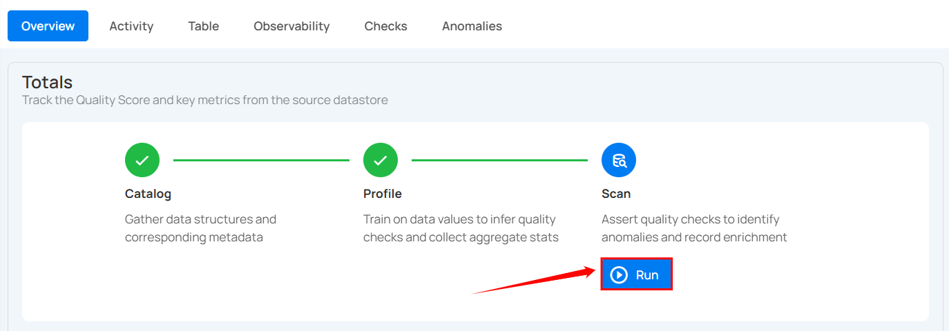Click the Profile step green checkmark icon
Viewport: 949px width, 331px height.
click(x=381, y=161)
